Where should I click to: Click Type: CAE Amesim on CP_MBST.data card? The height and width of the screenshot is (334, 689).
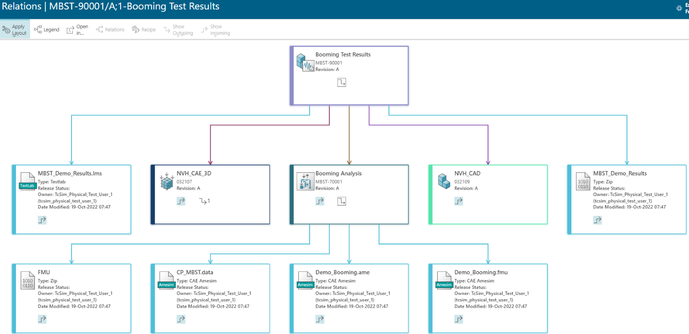pos(196,281)
